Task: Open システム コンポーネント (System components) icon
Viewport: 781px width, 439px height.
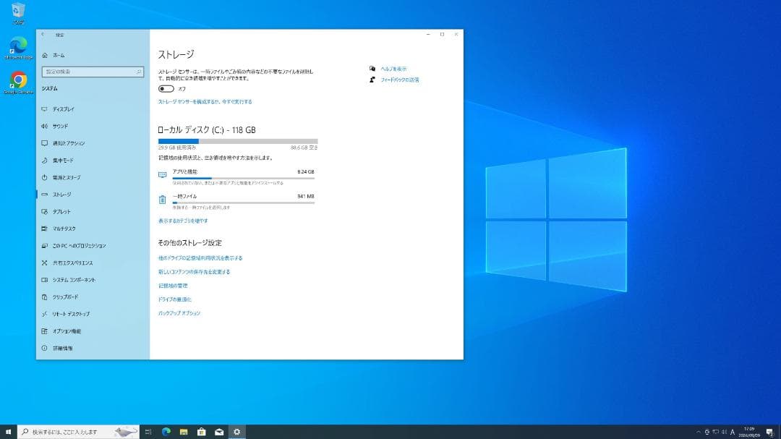Action: (x=45, y=280)
